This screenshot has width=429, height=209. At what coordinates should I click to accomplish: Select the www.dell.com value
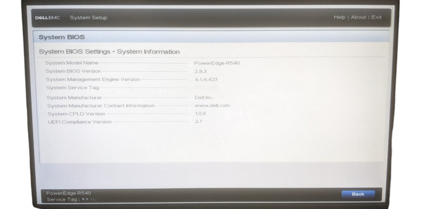click(x=212, y=105)
